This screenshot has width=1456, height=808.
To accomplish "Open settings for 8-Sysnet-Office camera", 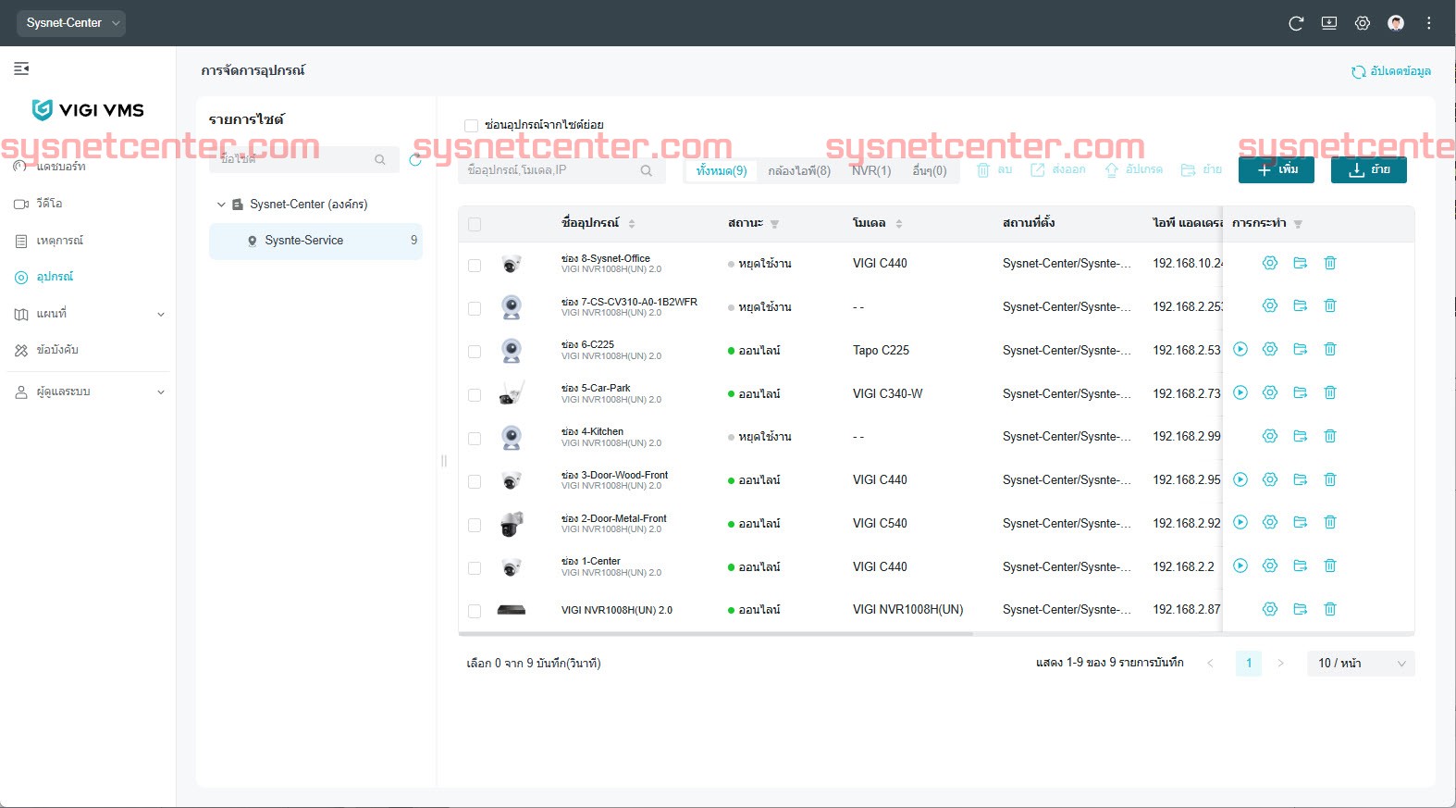I will (x=1270, y=263).
